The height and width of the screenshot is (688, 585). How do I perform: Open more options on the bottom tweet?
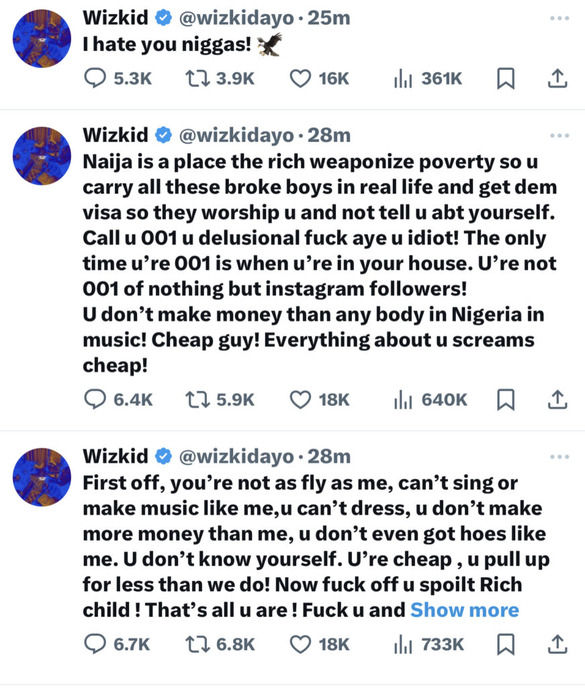pyautogui.click(x=559, y=457)
